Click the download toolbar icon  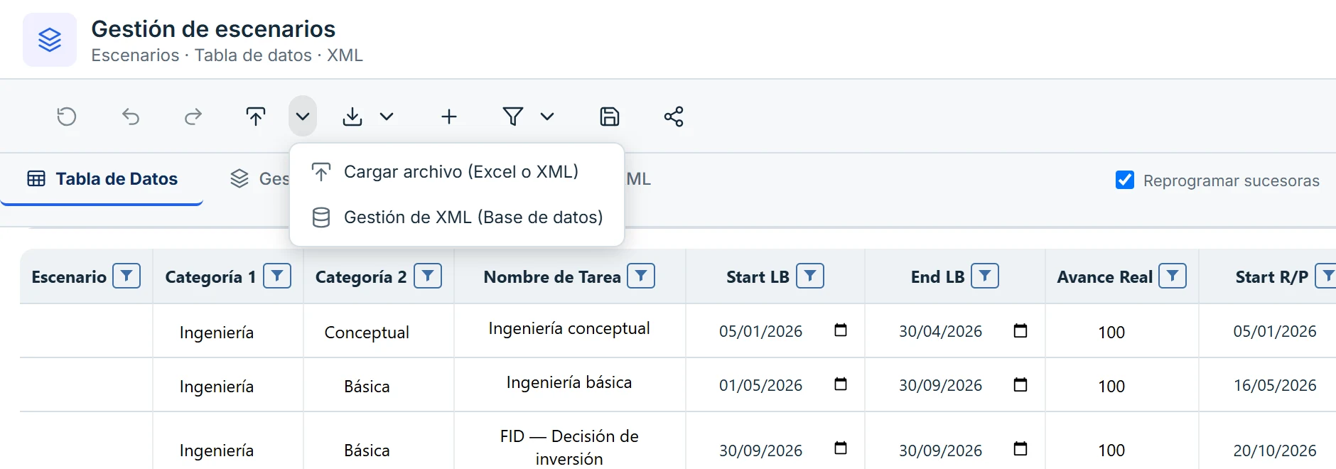point(352,117)
